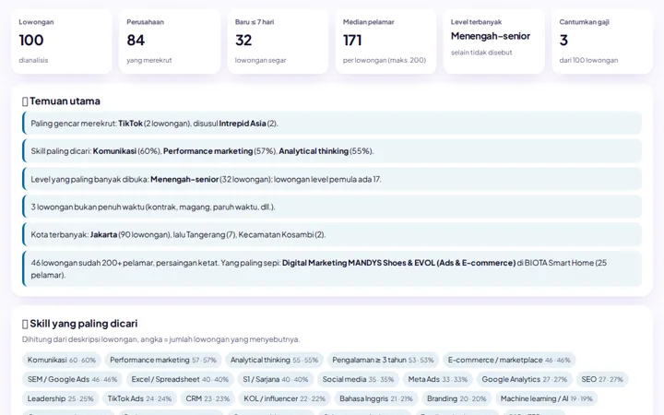Click the Median pelamar 171 card
This screenshot has height=415, width=664.
tap(385, 41)
